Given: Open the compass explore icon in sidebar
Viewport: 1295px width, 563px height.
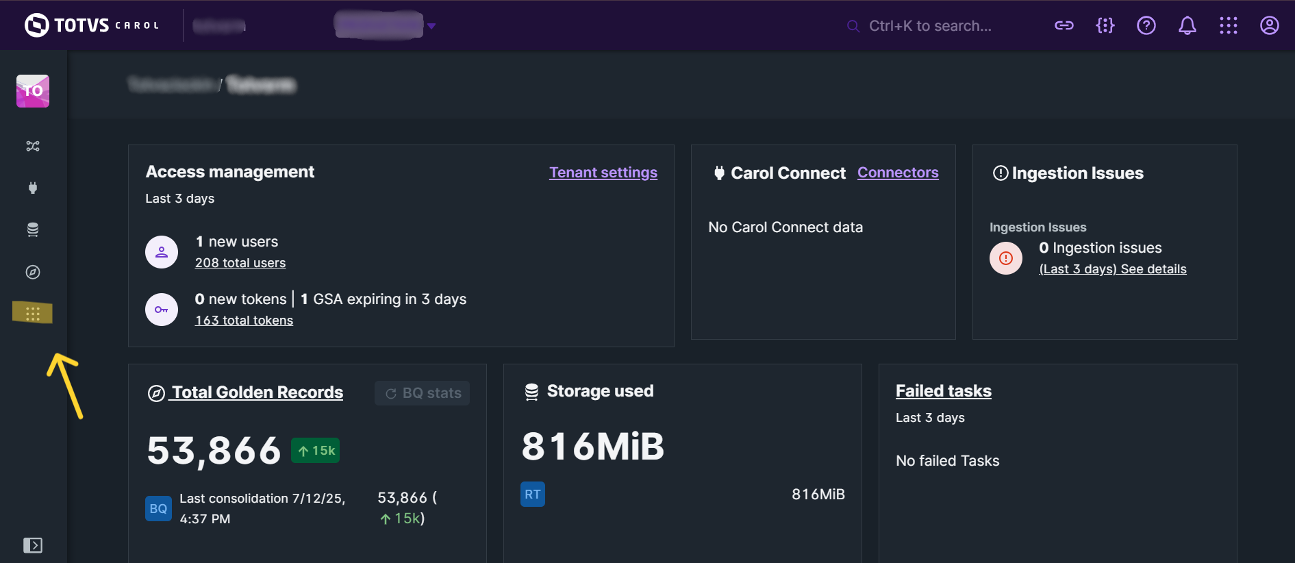Looking at the screenshot, I should tap(33, 272).
